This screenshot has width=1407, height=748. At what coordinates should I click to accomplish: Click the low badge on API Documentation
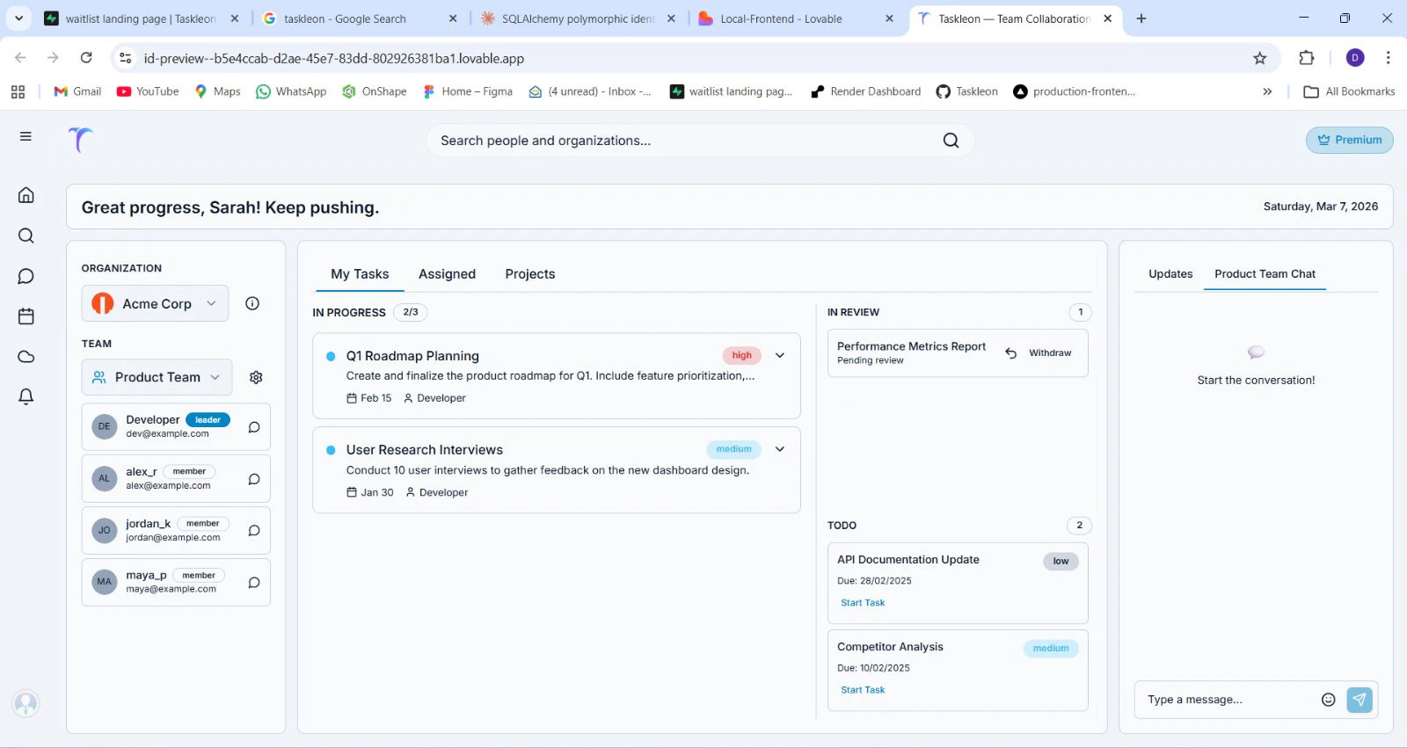[x=1061, y=561]
